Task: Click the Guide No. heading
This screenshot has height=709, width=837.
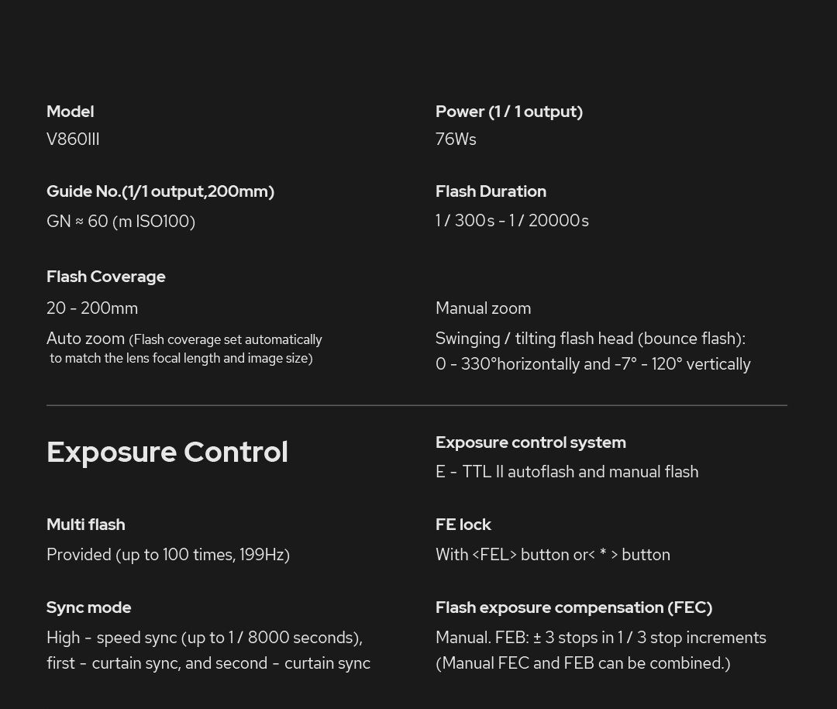Action: (x=160, y=191)
